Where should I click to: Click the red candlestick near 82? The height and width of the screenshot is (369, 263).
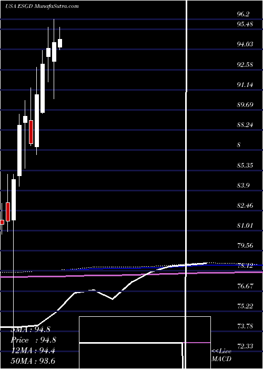[8, 211]
